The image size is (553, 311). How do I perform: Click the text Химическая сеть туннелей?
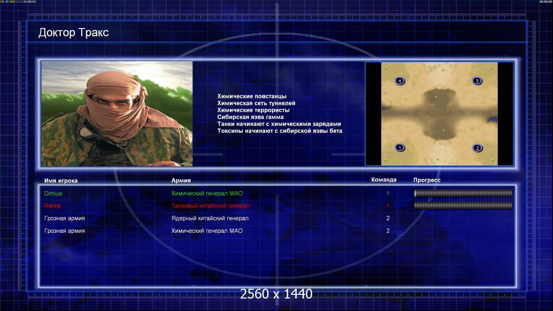coord(256,103)
